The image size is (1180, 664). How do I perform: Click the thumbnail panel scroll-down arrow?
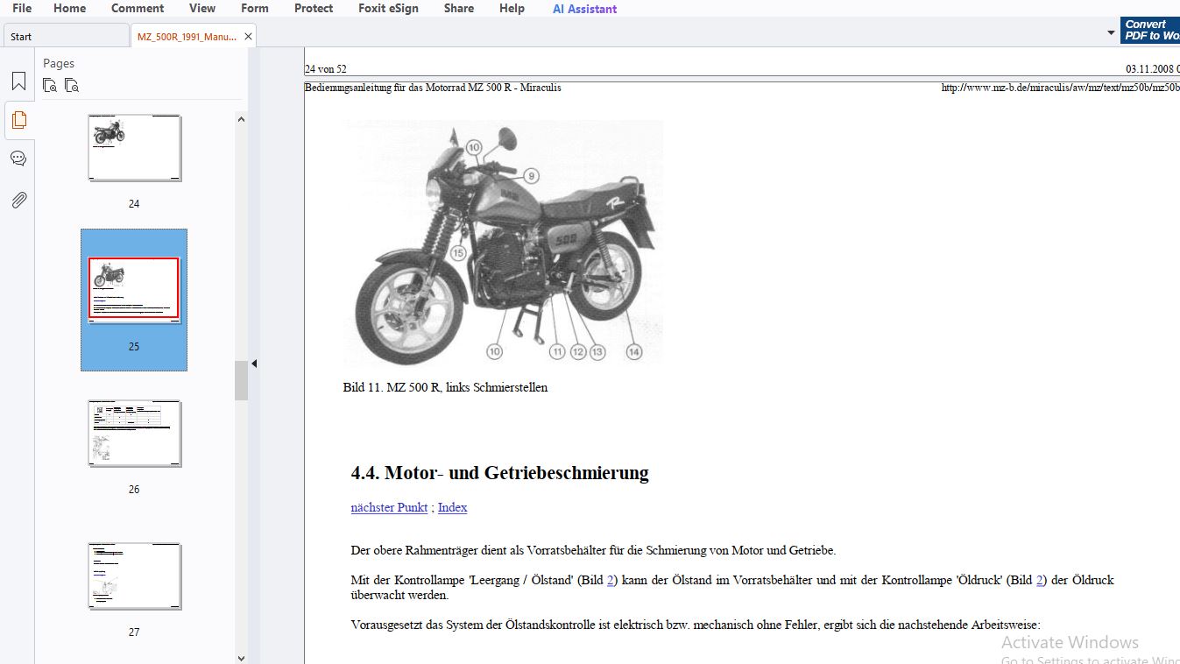[241, 657]
